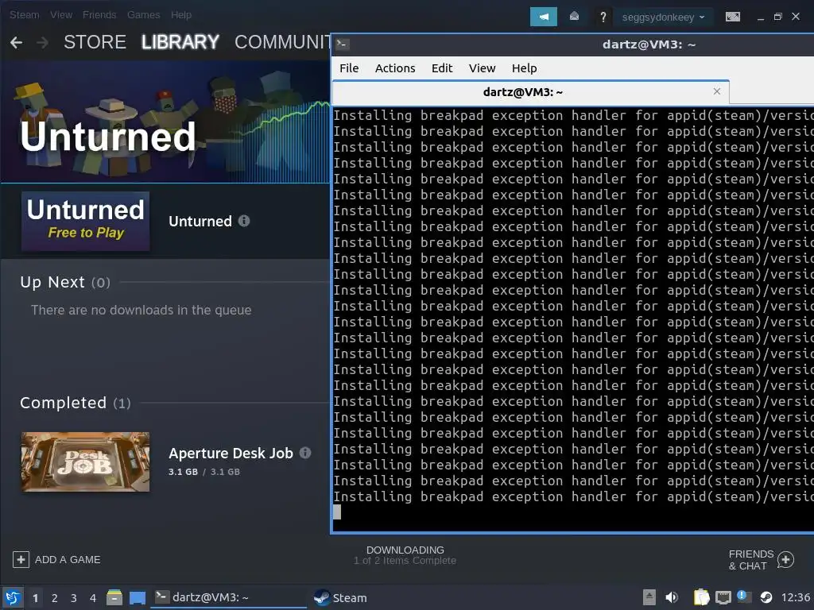The height and width of the screenshot is (610, 814).
Task: Go to the Steam LIBRARY section
Action: [180, 42]
